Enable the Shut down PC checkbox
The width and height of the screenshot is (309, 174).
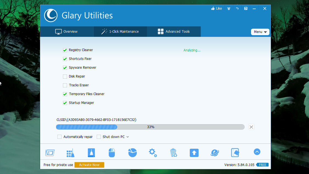(99, 137)
